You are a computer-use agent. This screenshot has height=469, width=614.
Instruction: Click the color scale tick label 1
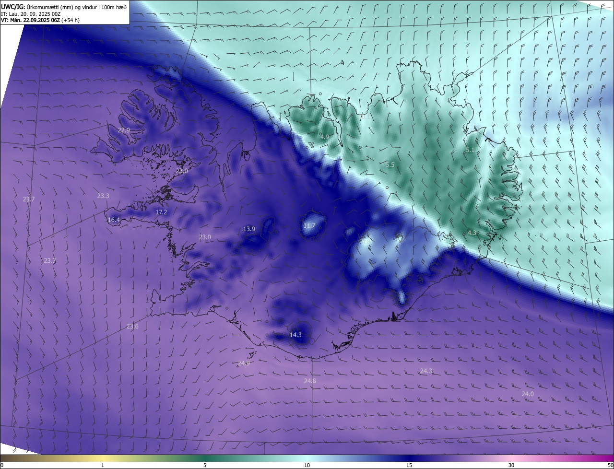point(103,465)
